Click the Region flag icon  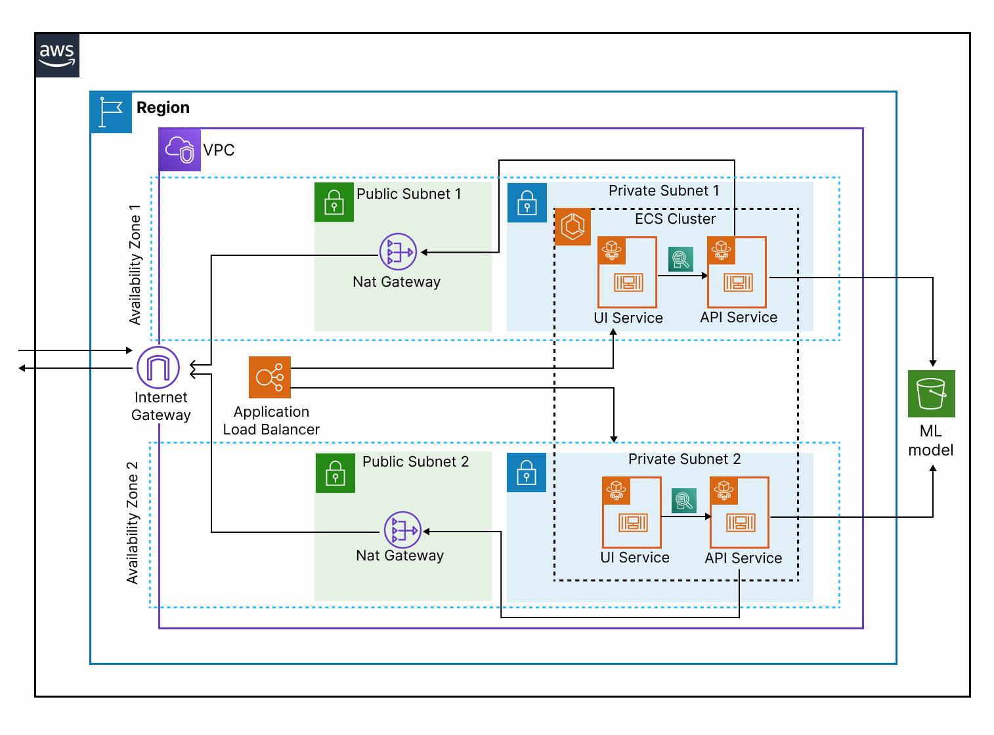point(111,112)
